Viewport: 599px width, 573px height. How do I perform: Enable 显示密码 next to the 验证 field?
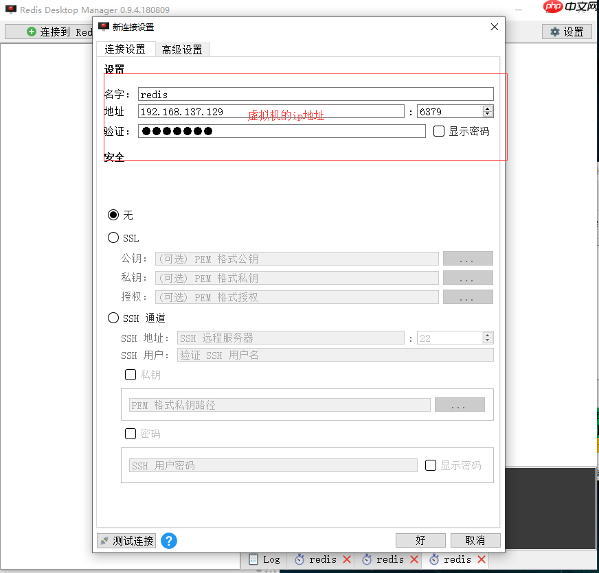tap(438, 132)
